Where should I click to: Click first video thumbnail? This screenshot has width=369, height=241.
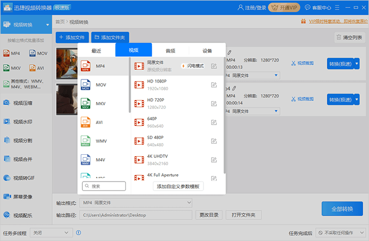tap(67, 64)
